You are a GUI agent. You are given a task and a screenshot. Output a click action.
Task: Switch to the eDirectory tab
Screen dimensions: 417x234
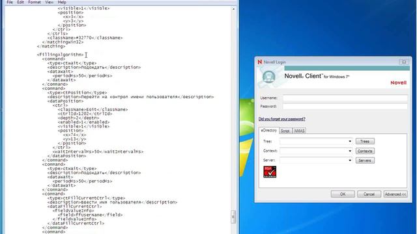(269, 131)
